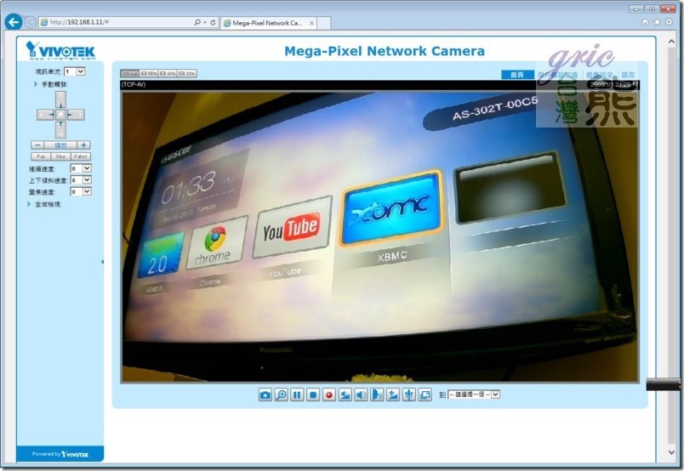Stop the live video stream

click(313, 394)
